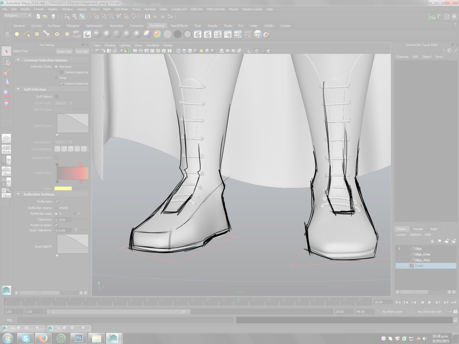Create an area light from shelf
The height and width of the screenshot is (344, 459).
click(x=57, y=34)
